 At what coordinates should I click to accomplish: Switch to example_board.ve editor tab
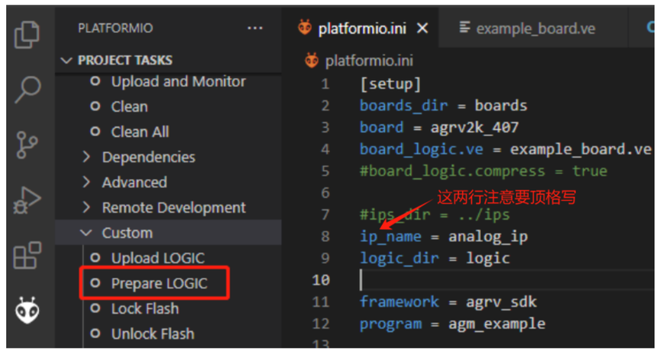536,28
